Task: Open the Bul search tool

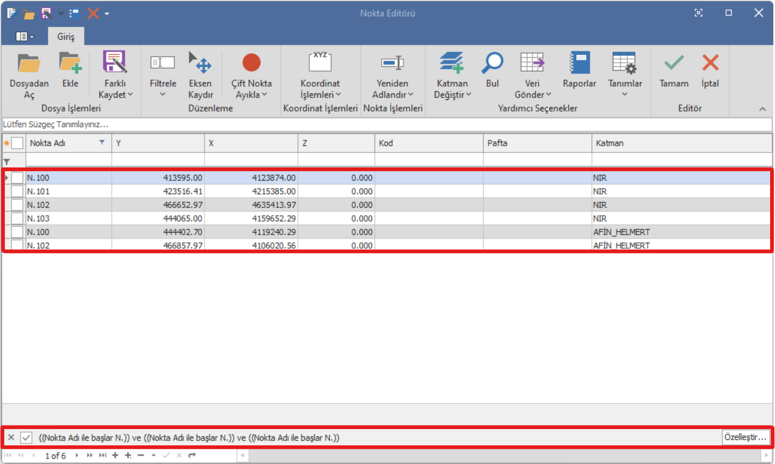Action: [492, 71]
